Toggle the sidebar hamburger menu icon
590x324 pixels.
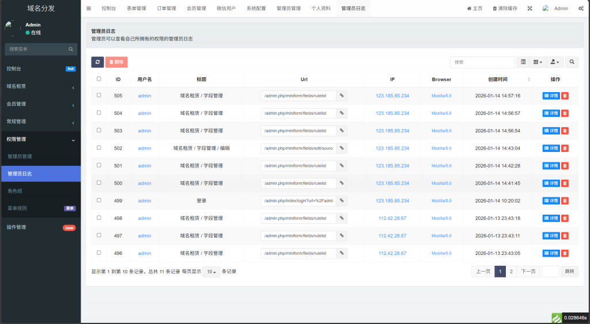[88, 8]
